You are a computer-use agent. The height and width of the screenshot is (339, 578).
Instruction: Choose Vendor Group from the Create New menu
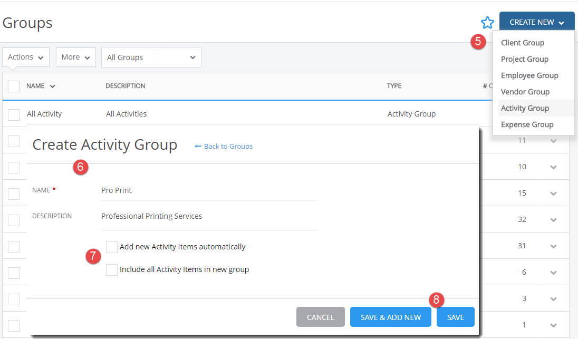click(x=525, y=92)
